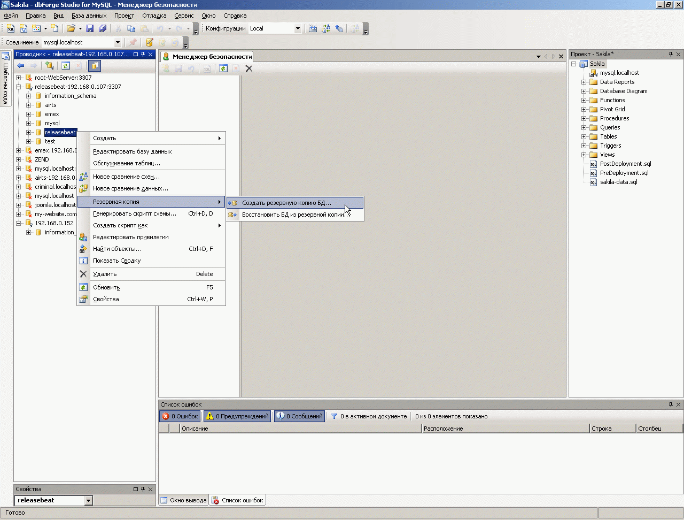This screenshot has height=520, width=684.
Task: Click the black X icon in Менеджер безопасности toolbar
Action: 248,68
